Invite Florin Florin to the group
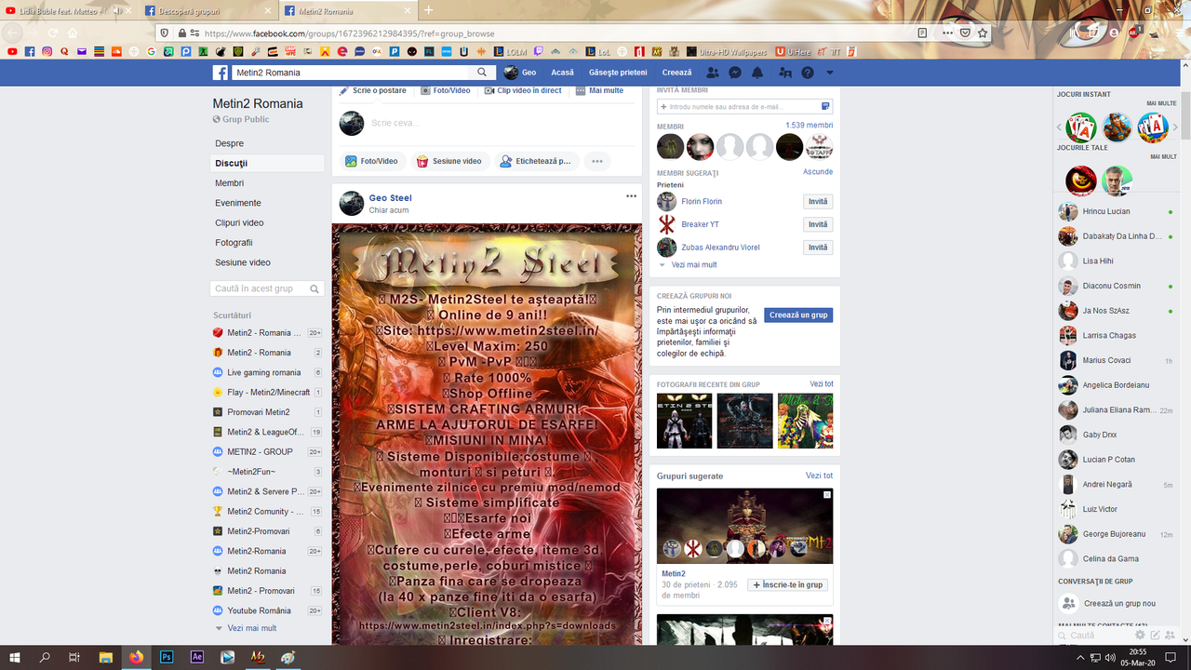1191x670 pixels. click(x=818, y=202)
